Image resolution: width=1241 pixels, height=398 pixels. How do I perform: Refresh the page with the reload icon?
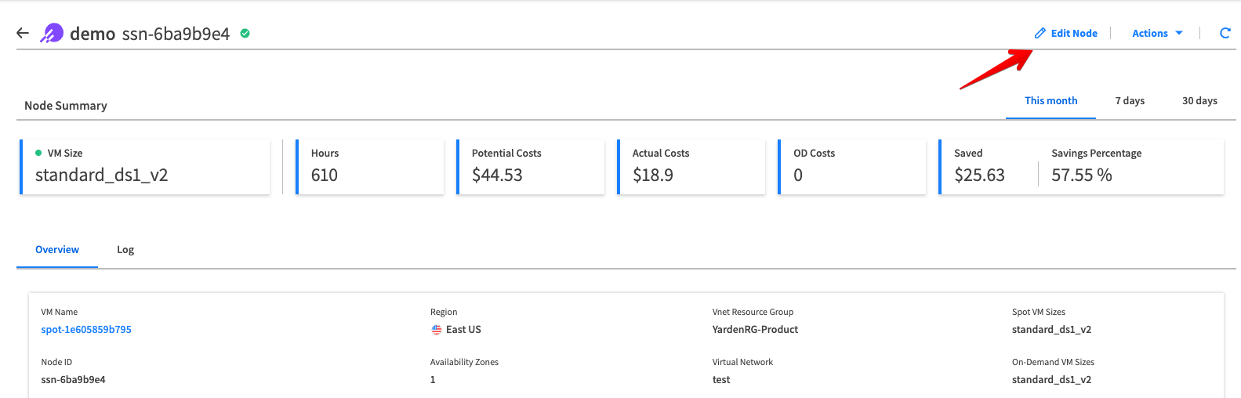pyautogui.click(x=1225, y=33)
